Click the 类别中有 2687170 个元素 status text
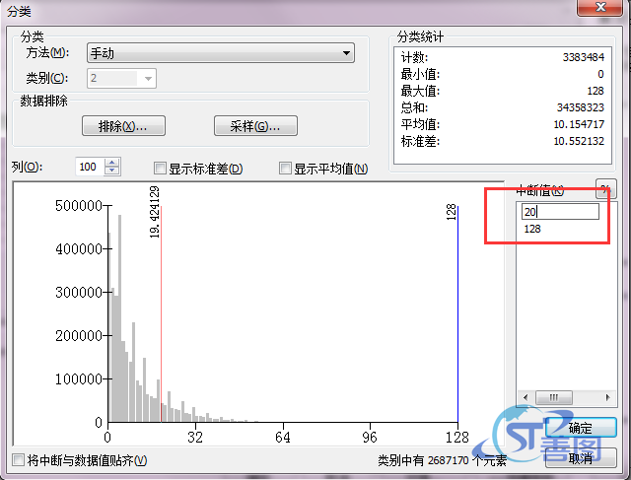Image resolution: width=631 pixels, height=480 pixels. 442,460
